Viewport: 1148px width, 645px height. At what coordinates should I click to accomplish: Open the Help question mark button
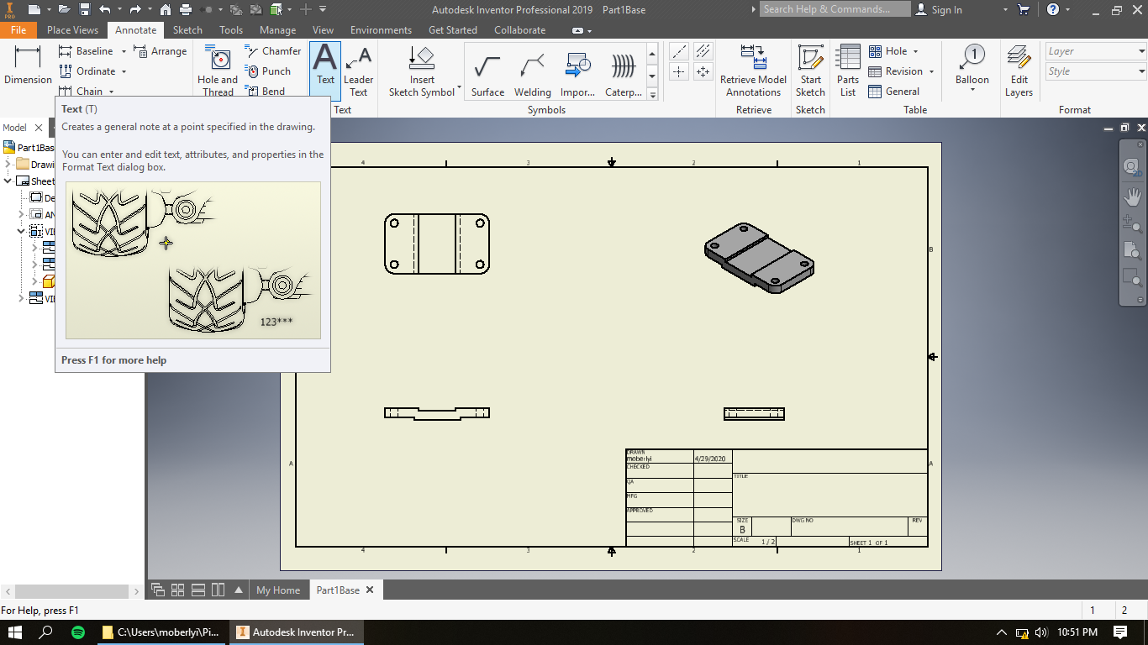click(x=1052, y=10)
